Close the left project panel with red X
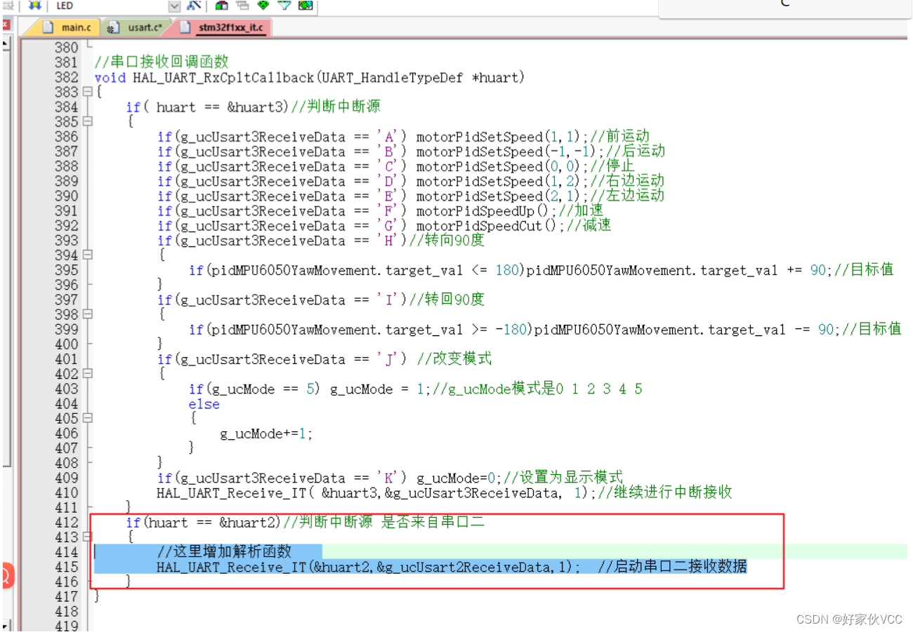 [x=5, y=25]
